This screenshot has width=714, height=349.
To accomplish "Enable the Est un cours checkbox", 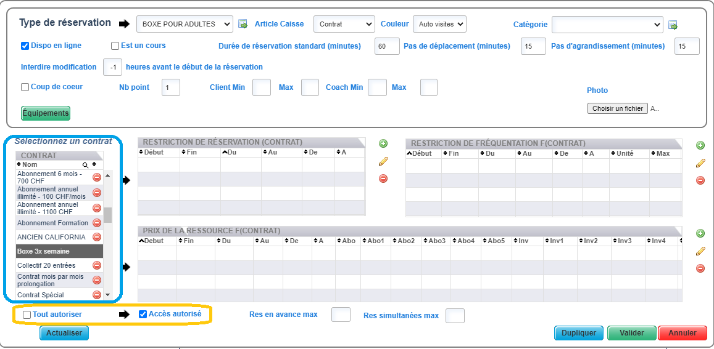I will click(x=115, y=46).
